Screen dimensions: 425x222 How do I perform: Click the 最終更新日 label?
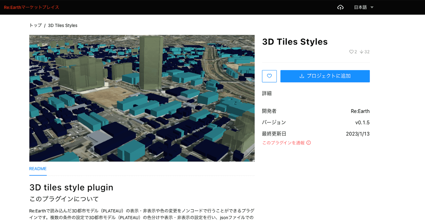274,134
